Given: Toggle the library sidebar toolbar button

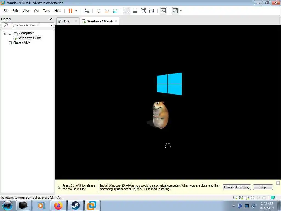Looking at the screenshot, I should click(127, 11).
